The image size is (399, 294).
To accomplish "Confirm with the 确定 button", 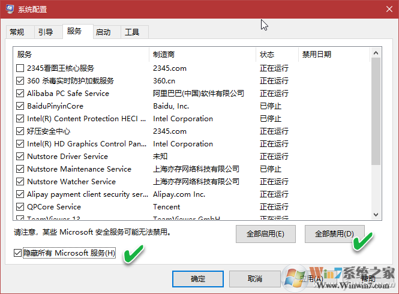I will [x=198, y=279].
